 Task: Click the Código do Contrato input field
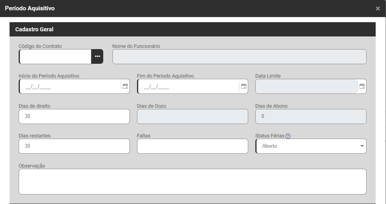(55, 57)
